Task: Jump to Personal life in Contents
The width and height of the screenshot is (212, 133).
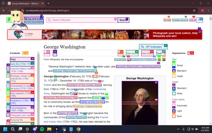Action: (x=22, y=120)
